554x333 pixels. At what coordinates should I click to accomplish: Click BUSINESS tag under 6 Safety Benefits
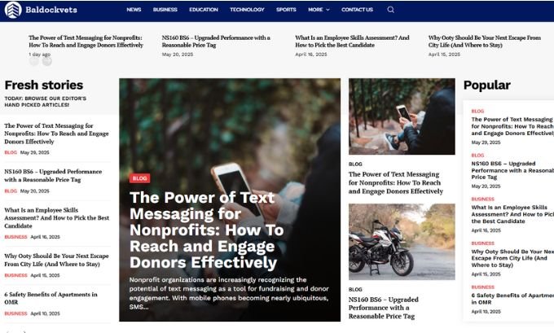tap(15, 313)
